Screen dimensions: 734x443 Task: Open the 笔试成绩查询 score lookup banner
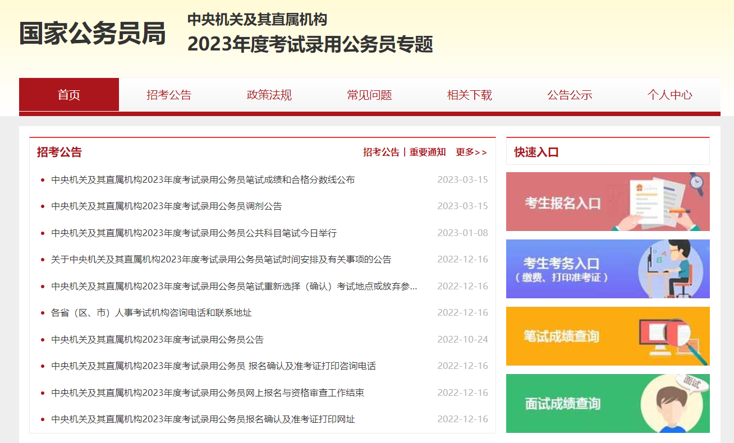(x=607, y=336)
